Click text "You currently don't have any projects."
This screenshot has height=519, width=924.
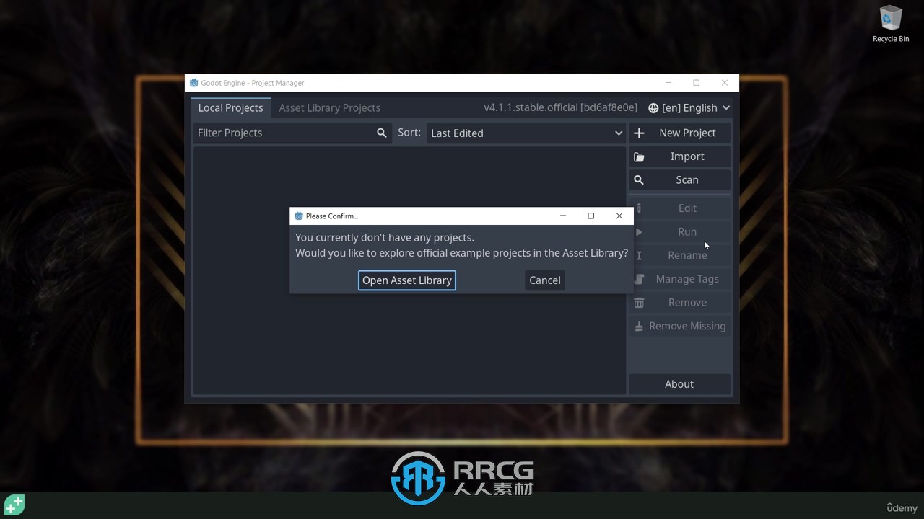pos(385,238)
